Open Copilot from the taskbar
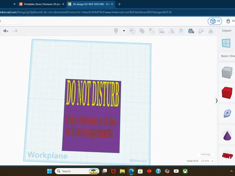This screenshot has height=176, width=235. tap(167, 171)
